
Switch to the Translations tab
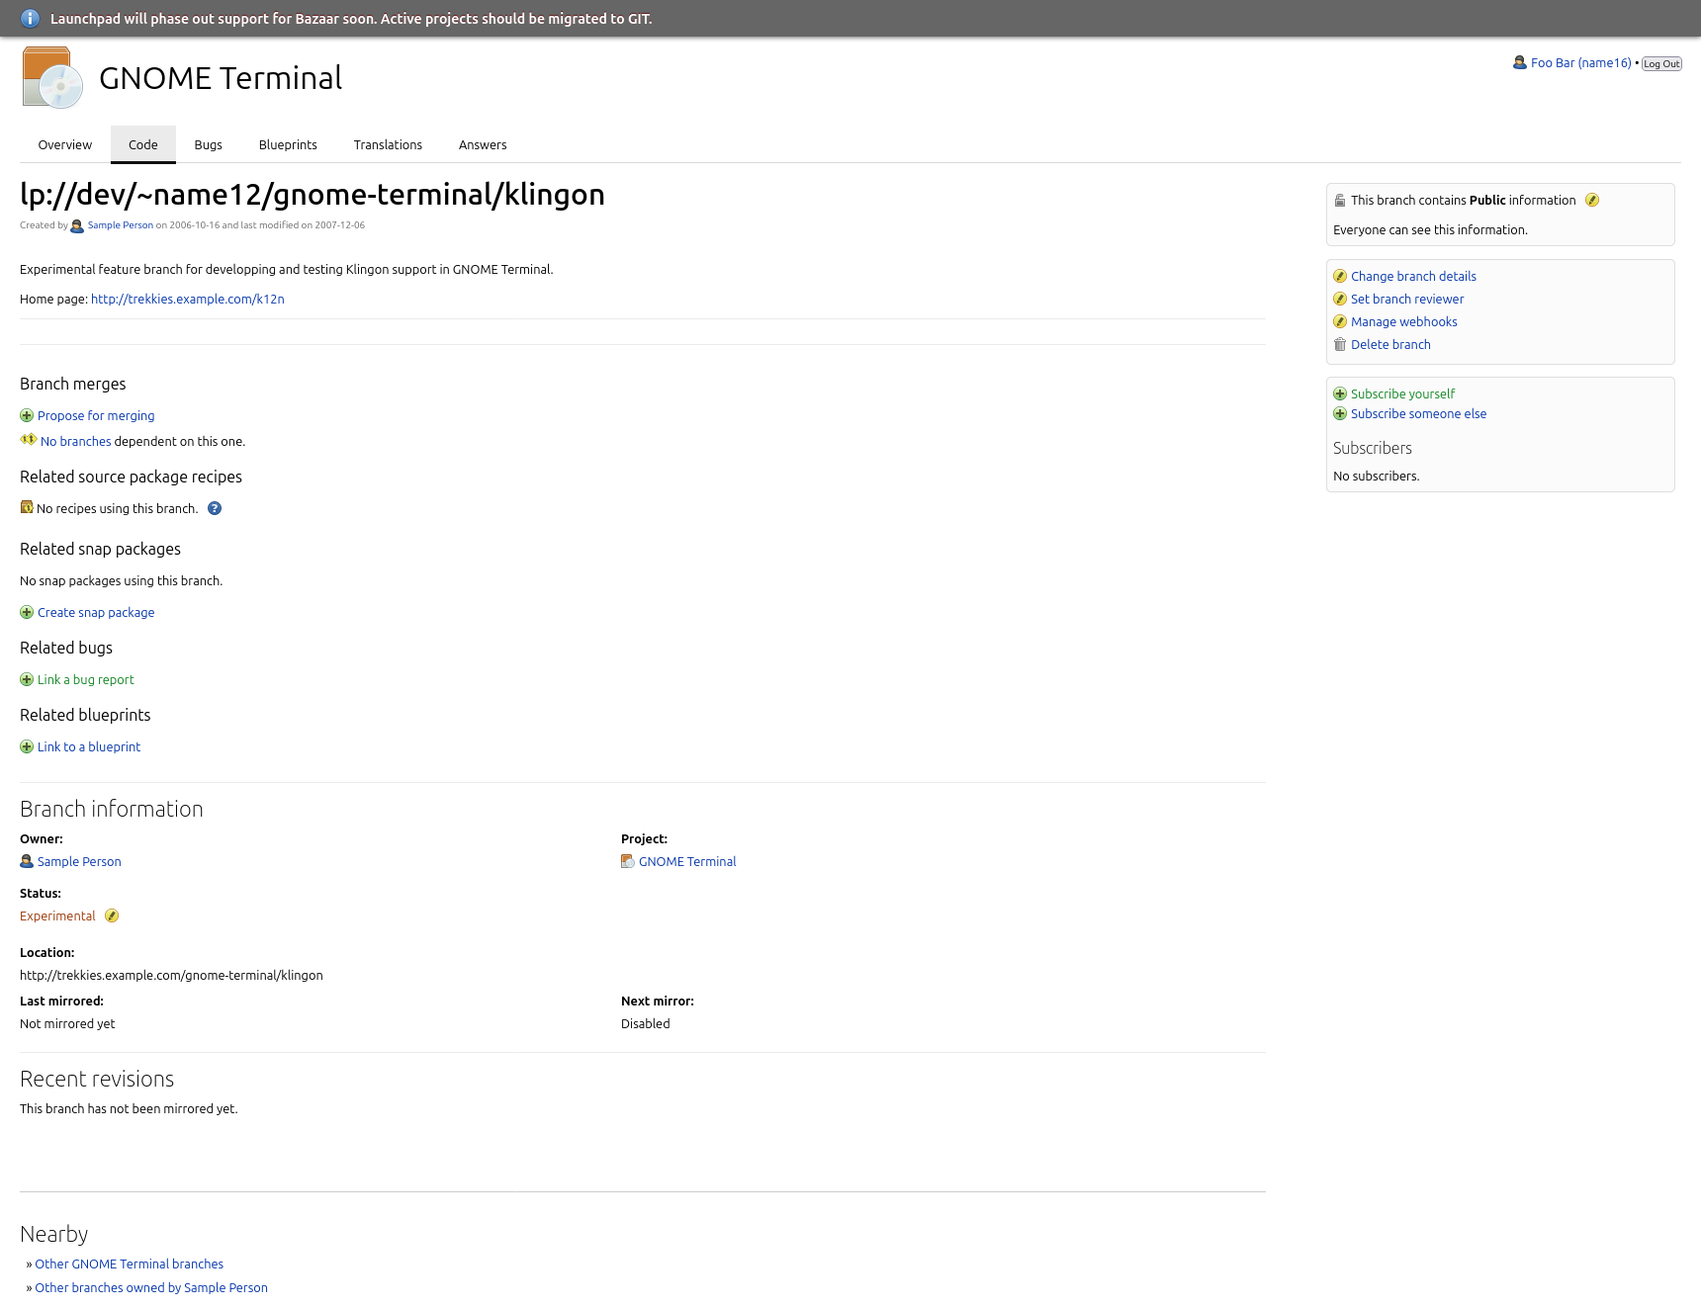(388, 145)
